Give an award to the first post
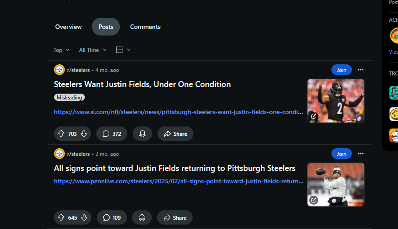The image size is (398, 229). [142, 134]
